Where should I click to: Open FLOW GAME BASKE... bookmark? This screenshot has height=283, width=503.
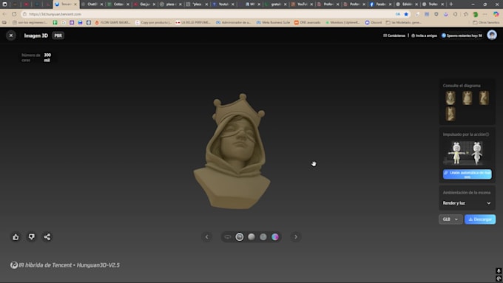(112, 22)
